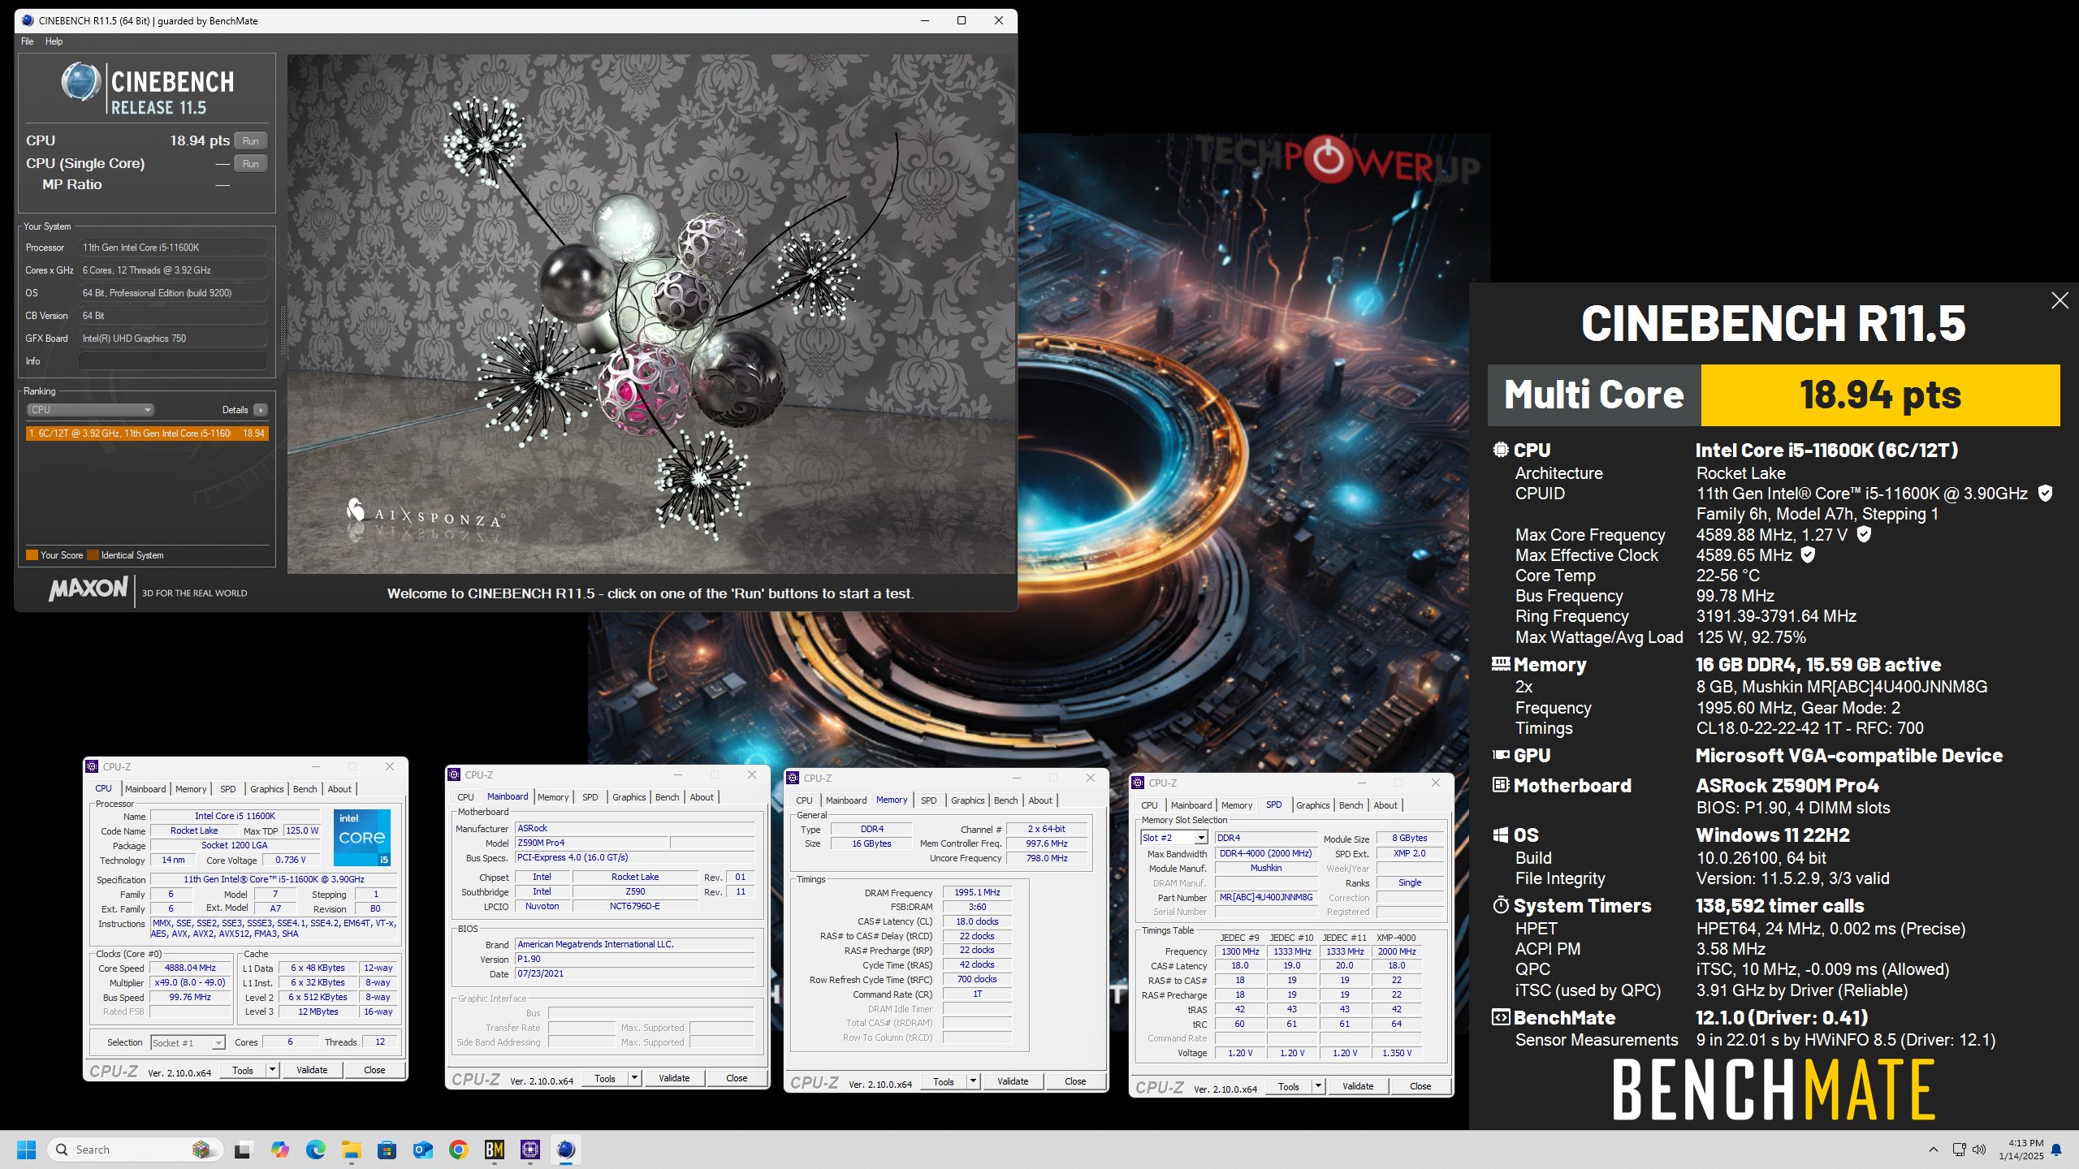Open Tools dropdown arrow in Mainboard CPU-Z window
This screenshot has height=1169, width=2079.
tap(635, 1078)
